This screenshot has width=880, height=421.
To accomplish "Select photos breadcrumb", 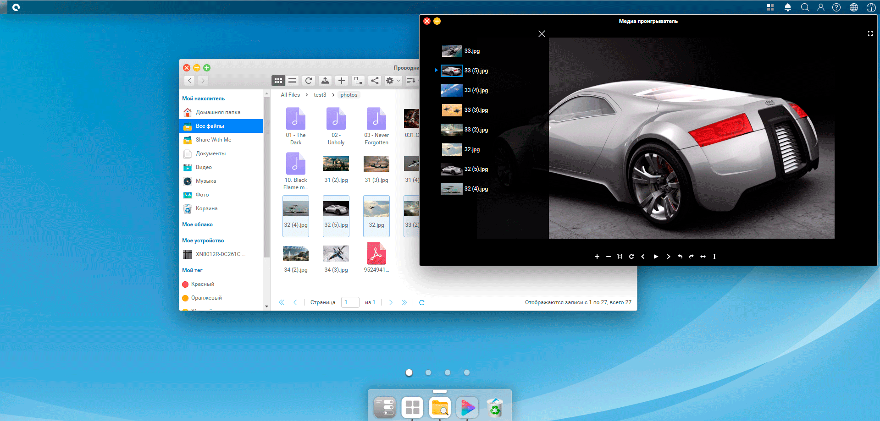I will coord(349,95).
